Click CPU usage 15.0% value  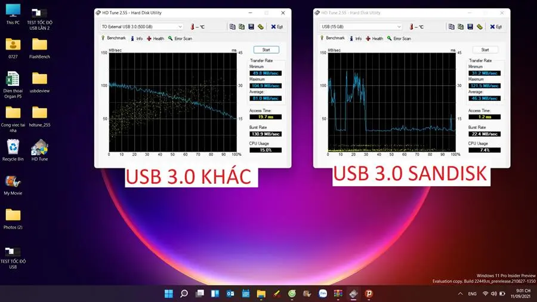266,150
